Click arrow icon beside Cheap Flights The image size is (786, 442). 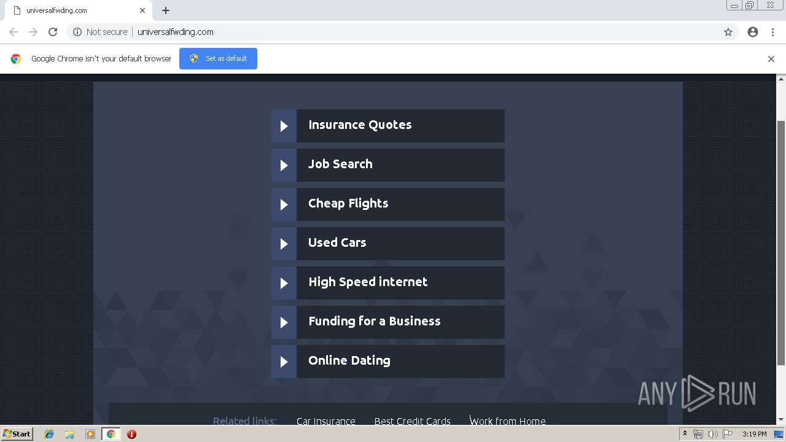pos(284,204)
